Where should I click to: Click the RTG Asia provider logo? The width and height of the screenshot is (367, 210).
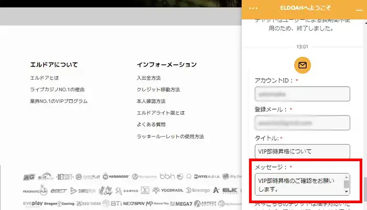tap(207, 176)
